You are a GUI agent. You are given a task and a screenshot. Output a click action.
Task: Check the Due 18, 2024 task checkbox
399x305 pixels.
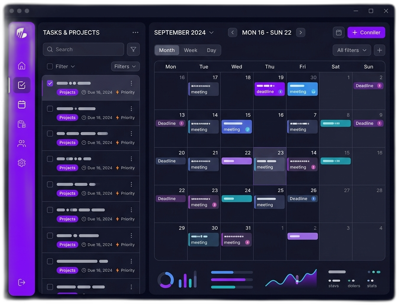pyautogui.click(x=50, y=184)
